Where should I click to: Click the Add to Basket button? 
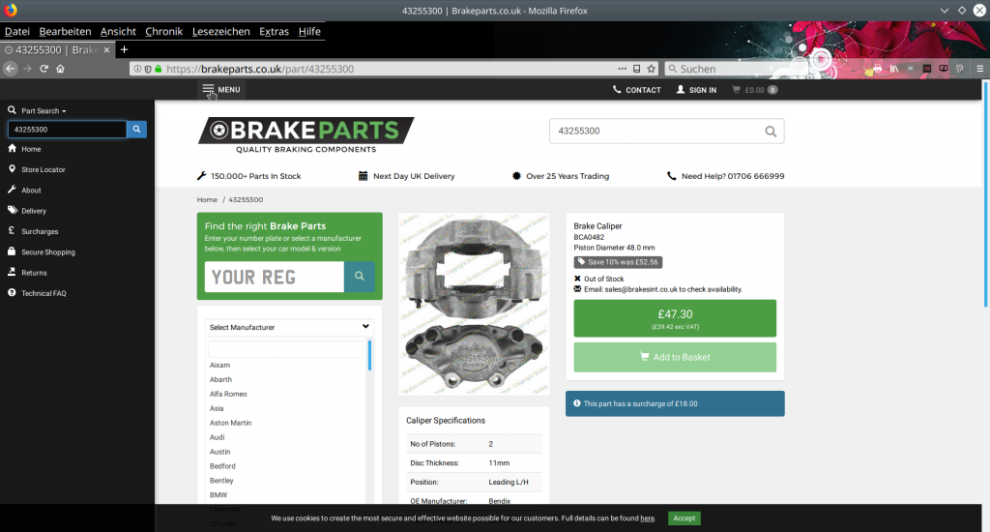coord(675,357)
